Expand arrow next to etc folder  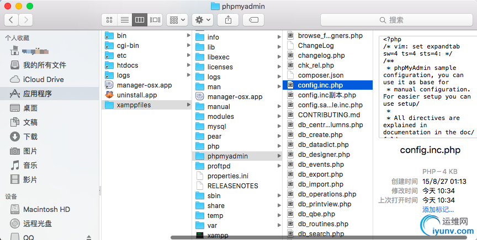pos(189,56)
